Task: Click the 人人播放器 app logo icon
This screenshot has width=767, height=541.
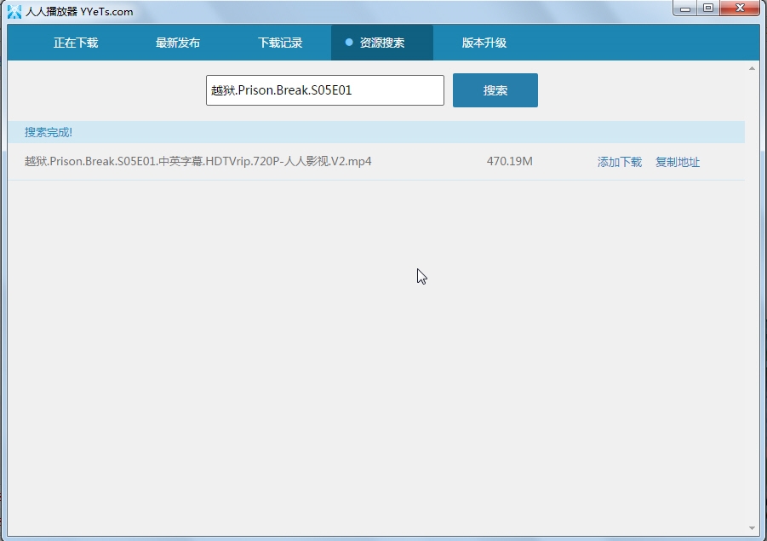Action: click(14, 11)
